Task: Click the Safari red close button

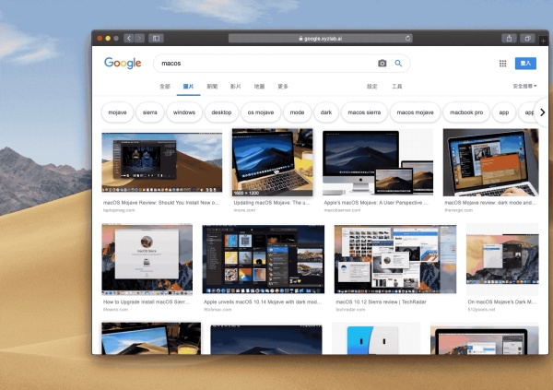Action: pos(100,38)
